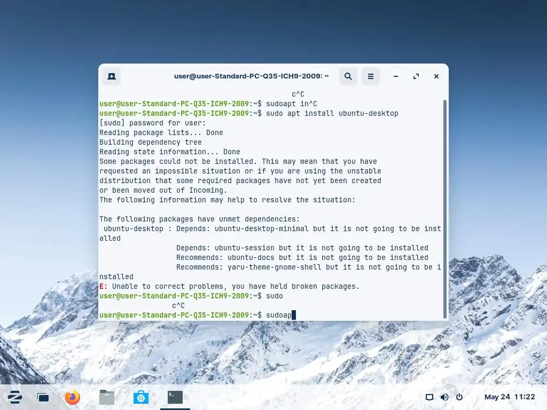Click 'Reading package lists... Done' line
The image size is (547, 410).
click(x=161, y=132)
